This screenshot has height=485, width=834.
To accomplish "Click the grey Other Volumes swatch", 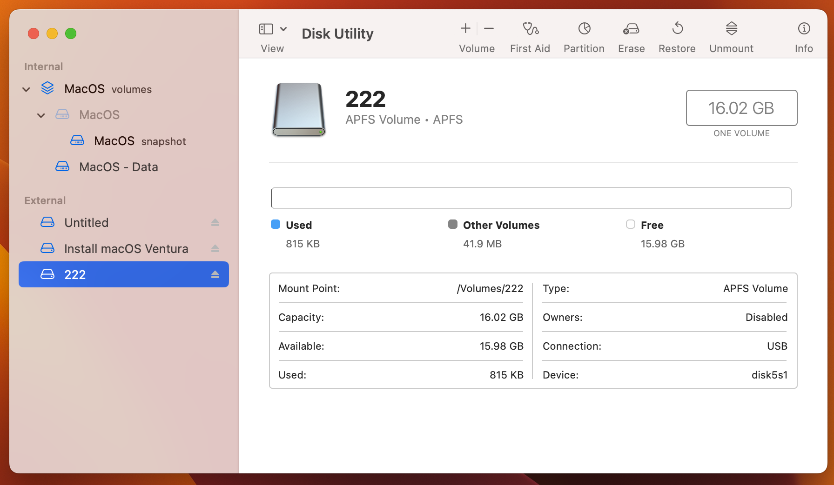I will [x=453, y=225].
